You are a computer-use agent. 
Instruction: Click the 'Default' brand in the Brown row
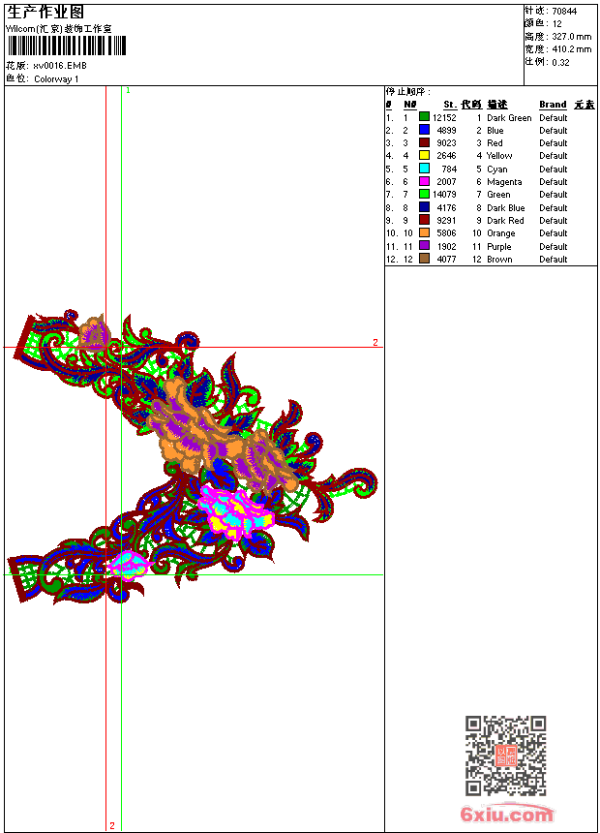coord(554,260)
